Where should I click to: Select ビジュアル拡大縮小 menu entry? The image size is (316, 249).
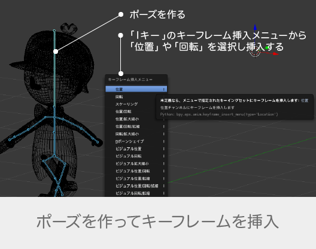click(x=136, y=164)
